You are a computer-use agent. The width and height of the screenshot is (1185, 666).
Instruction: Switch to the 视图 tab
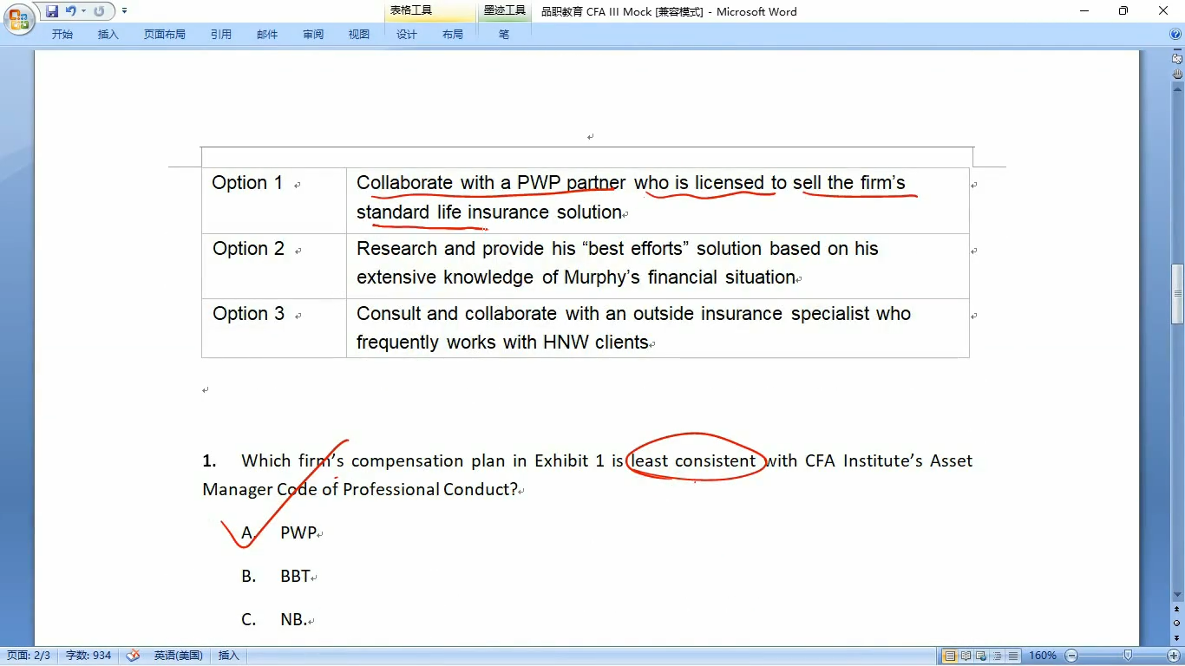(x=359, y=35)
